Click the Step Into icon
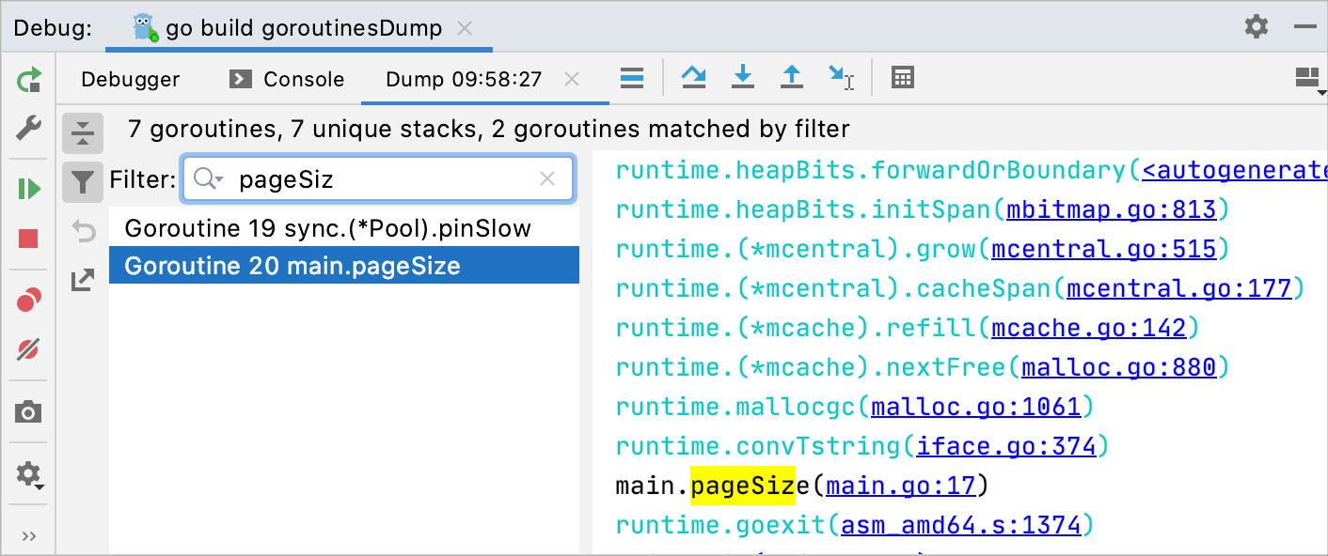Viewport: 1328px width, 556px height. (743, 79)
